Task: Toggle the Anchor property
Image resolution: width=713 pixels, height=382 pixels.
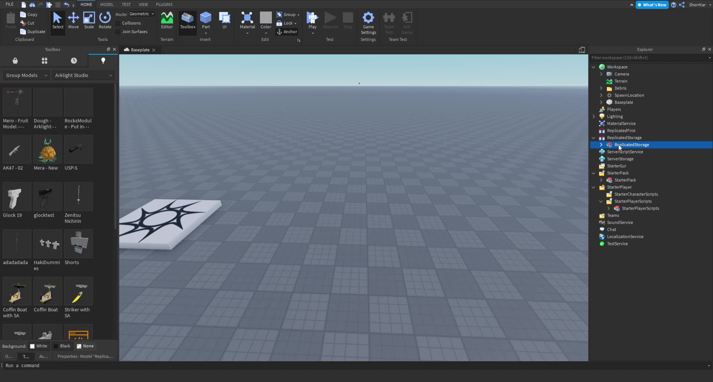Action: click(x=287, y=32)
